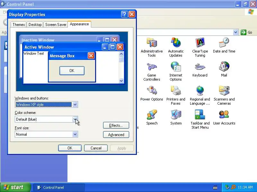Click the preview Inactive Window title

point(38,40)
